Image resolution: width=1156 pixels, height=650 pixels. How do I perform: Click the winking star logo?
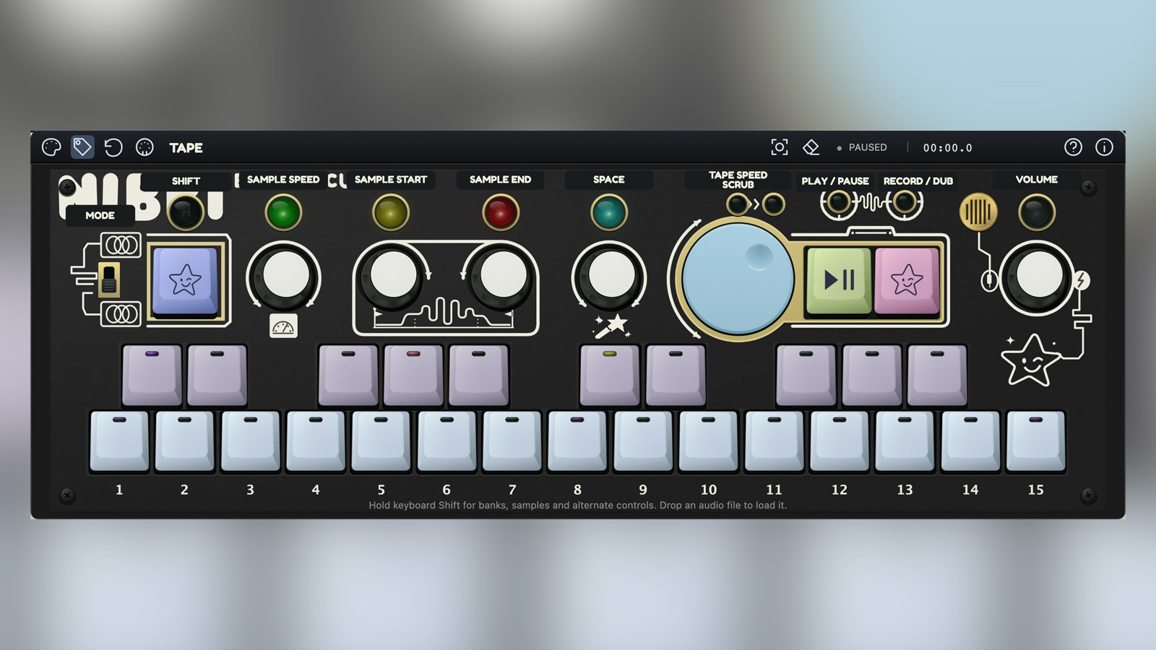(1030, 360)
